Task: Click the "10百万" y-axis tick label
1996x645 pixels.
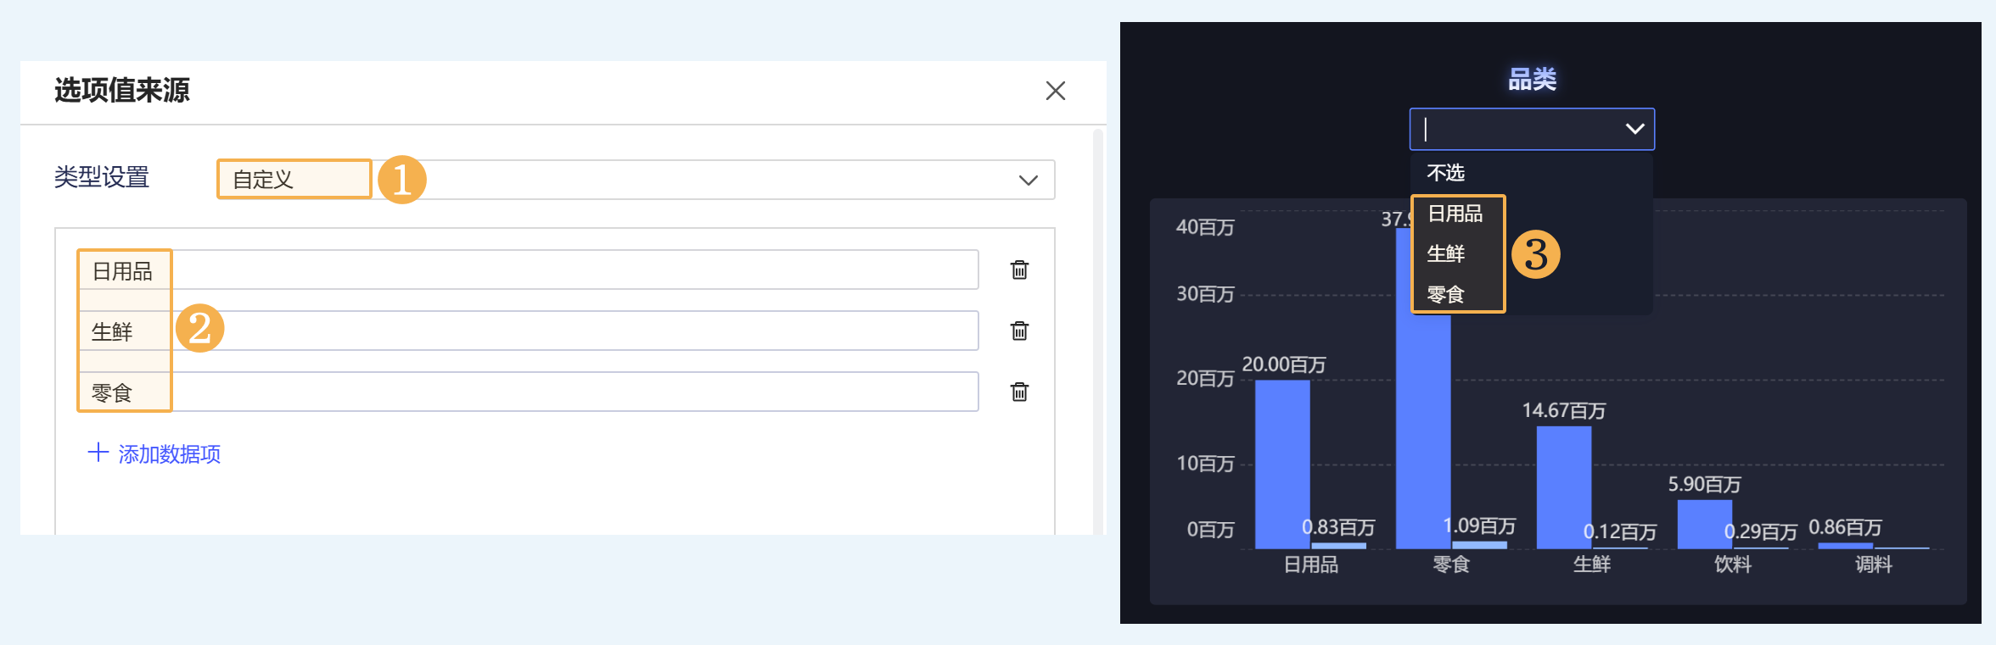Action: tap(1205, 464)
